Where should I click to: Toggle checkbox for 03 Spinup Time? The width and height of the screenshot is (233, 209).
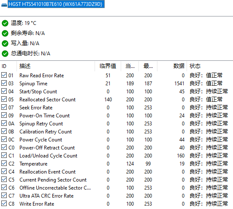coord(4,83)
